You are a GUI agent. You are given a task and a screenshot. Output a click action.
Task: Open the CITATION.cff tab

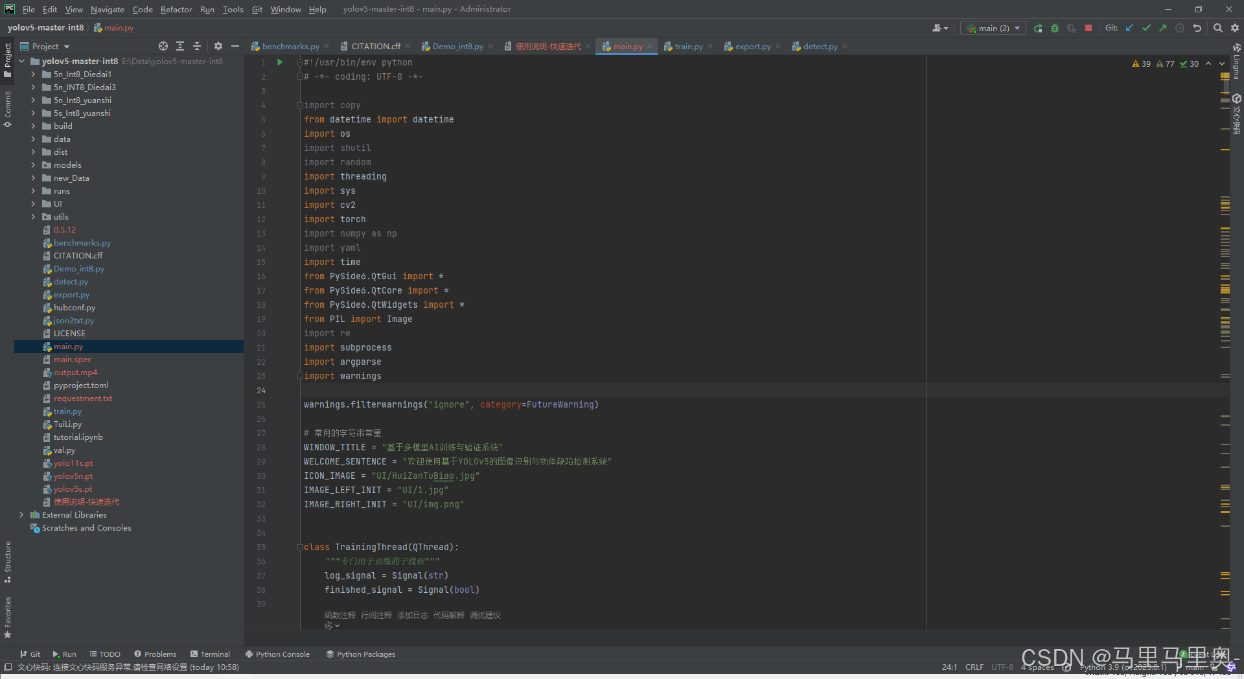tap(375, 46)
